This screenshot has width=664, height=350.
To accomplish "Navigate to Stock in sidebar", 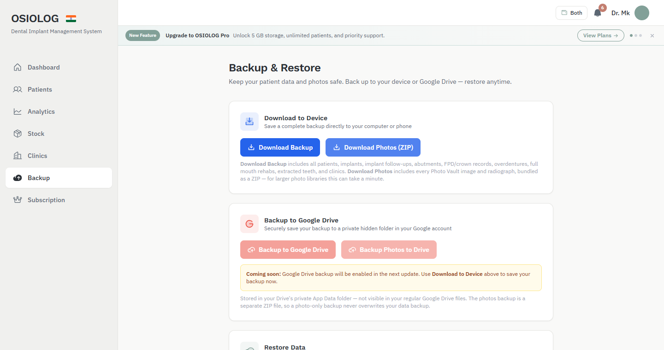I will point(59,134).
